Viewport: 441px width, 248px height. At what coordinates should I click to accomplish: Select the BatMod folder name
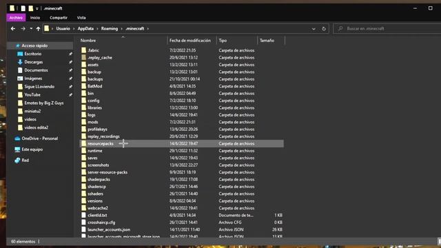pos(95,86)
